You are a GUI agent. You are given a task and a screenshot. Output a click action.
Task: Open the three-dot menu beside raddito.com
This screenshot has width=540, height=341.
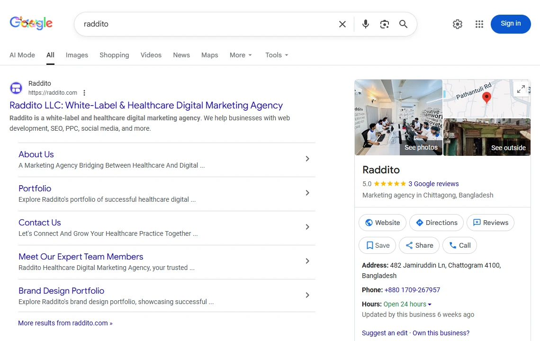[84, 93]
